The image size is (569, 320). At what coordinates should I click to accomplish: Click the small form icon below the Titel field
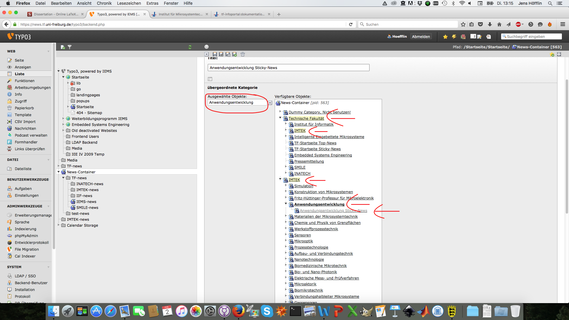pos(210,79)
